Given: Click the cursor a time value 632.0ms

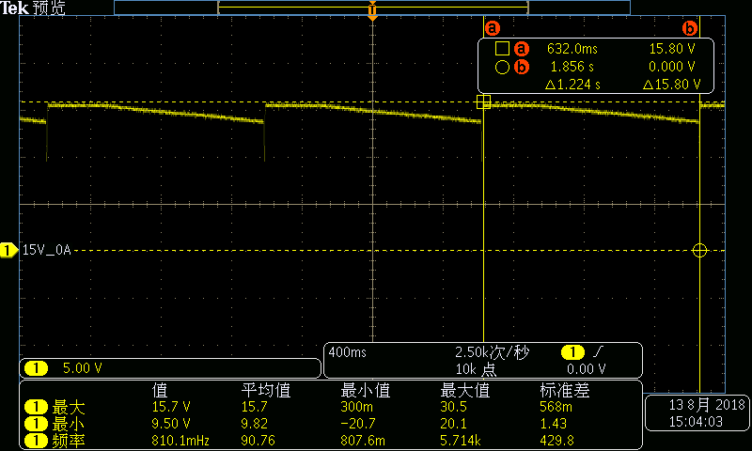Looking at the screenshot, I should [572, 49].
